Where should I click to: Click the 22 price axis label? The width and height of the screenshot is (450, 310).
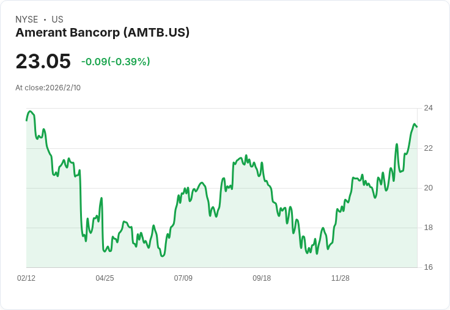pos(429,148)
